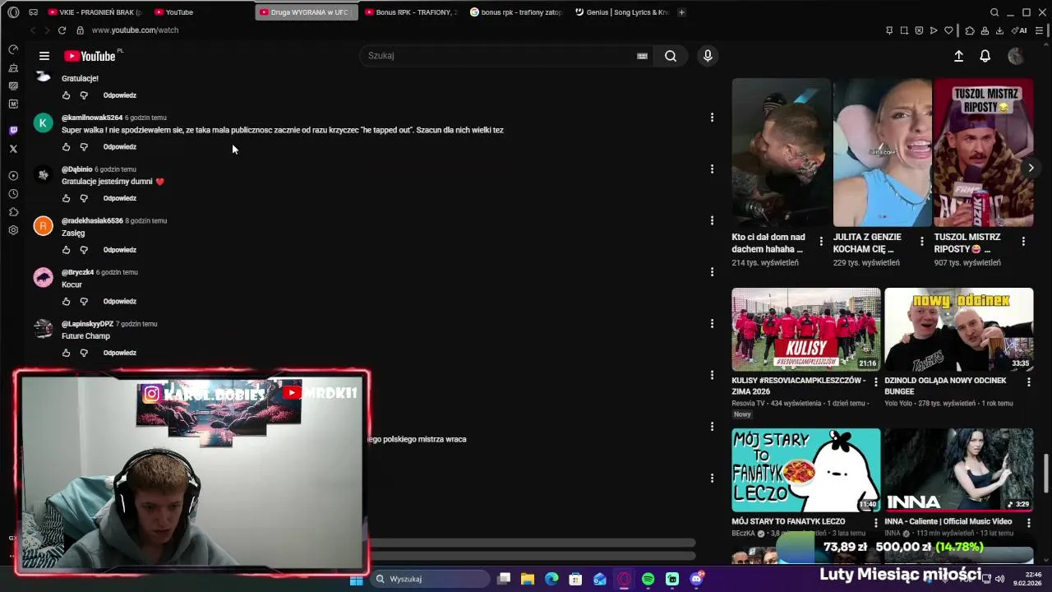The height and width of the screenshot is (592, 1052).
Task: Like the comment by @kamilnowak5264
Action: [67, 147]
